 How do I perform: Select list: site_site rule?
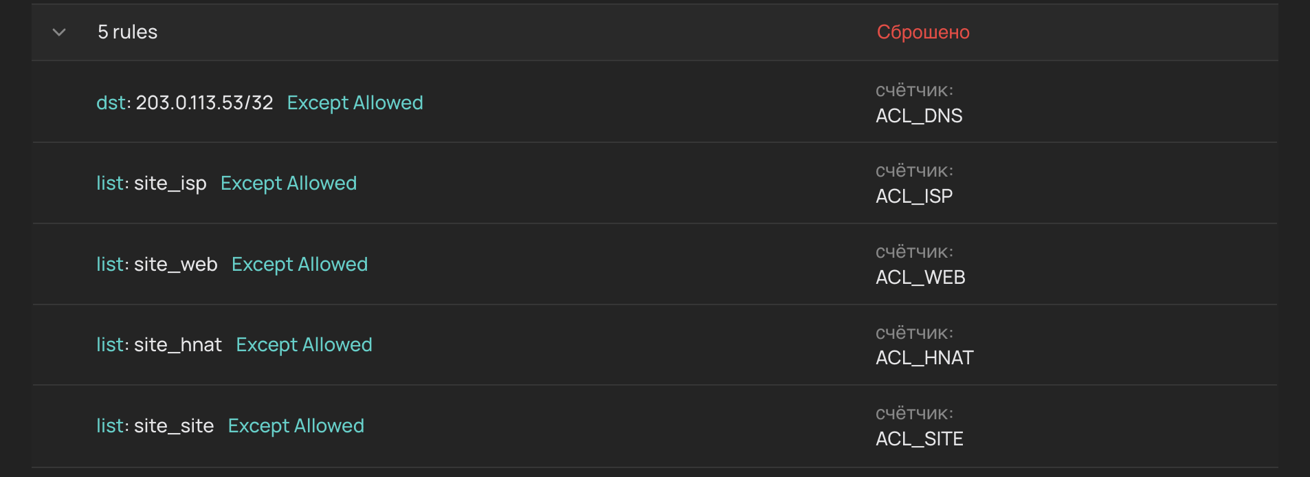(x=155, y=426)
